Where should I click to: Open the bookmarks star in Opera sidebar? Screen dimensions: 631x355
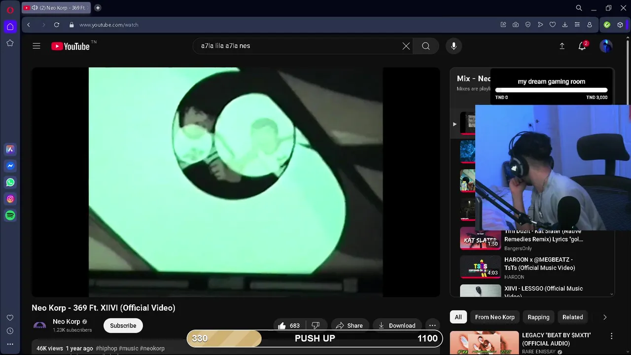pos(10,43)
